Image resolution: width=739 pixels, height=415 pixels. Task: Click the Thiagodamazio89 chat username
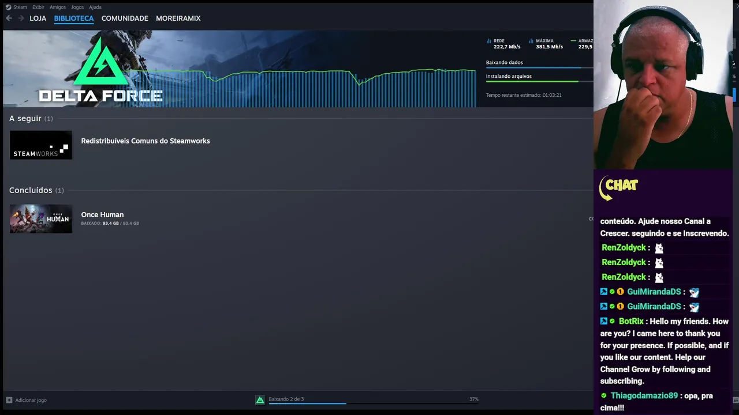[644, 396]
